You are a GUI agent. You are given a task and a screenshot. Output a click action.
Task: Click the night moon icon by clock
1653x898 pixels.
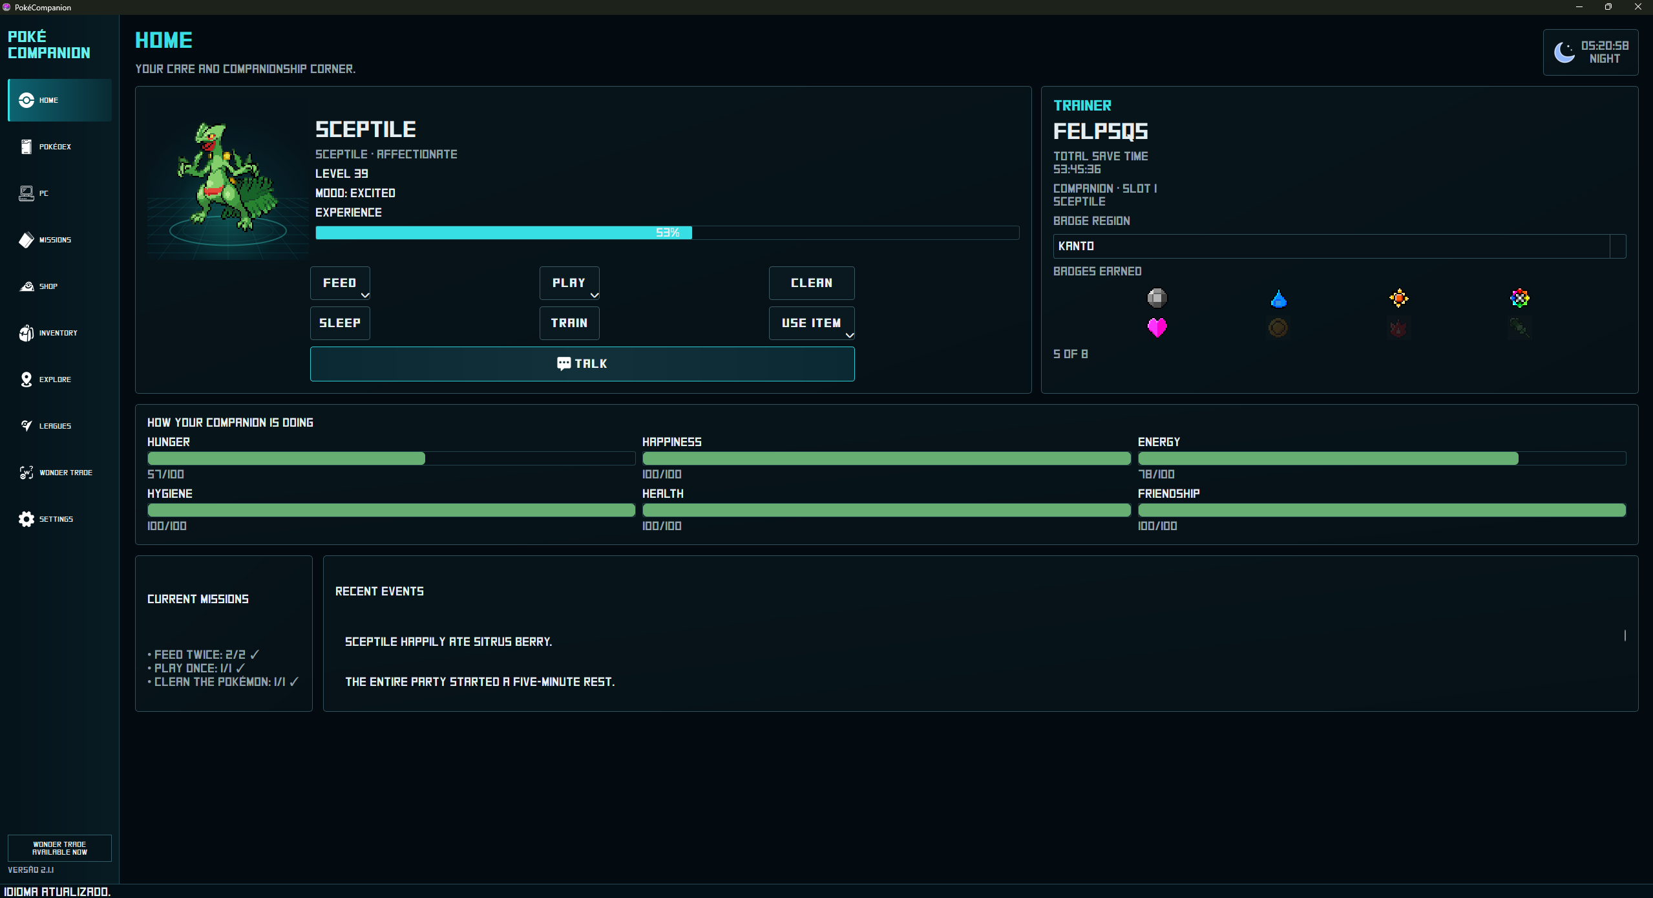pos(1564,52)
